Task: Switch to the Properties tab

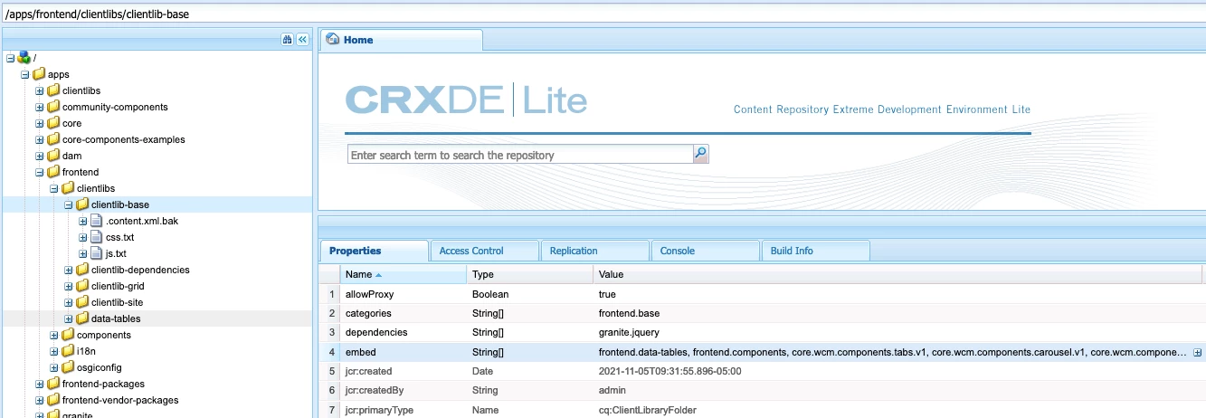Action: click(375, 251)
